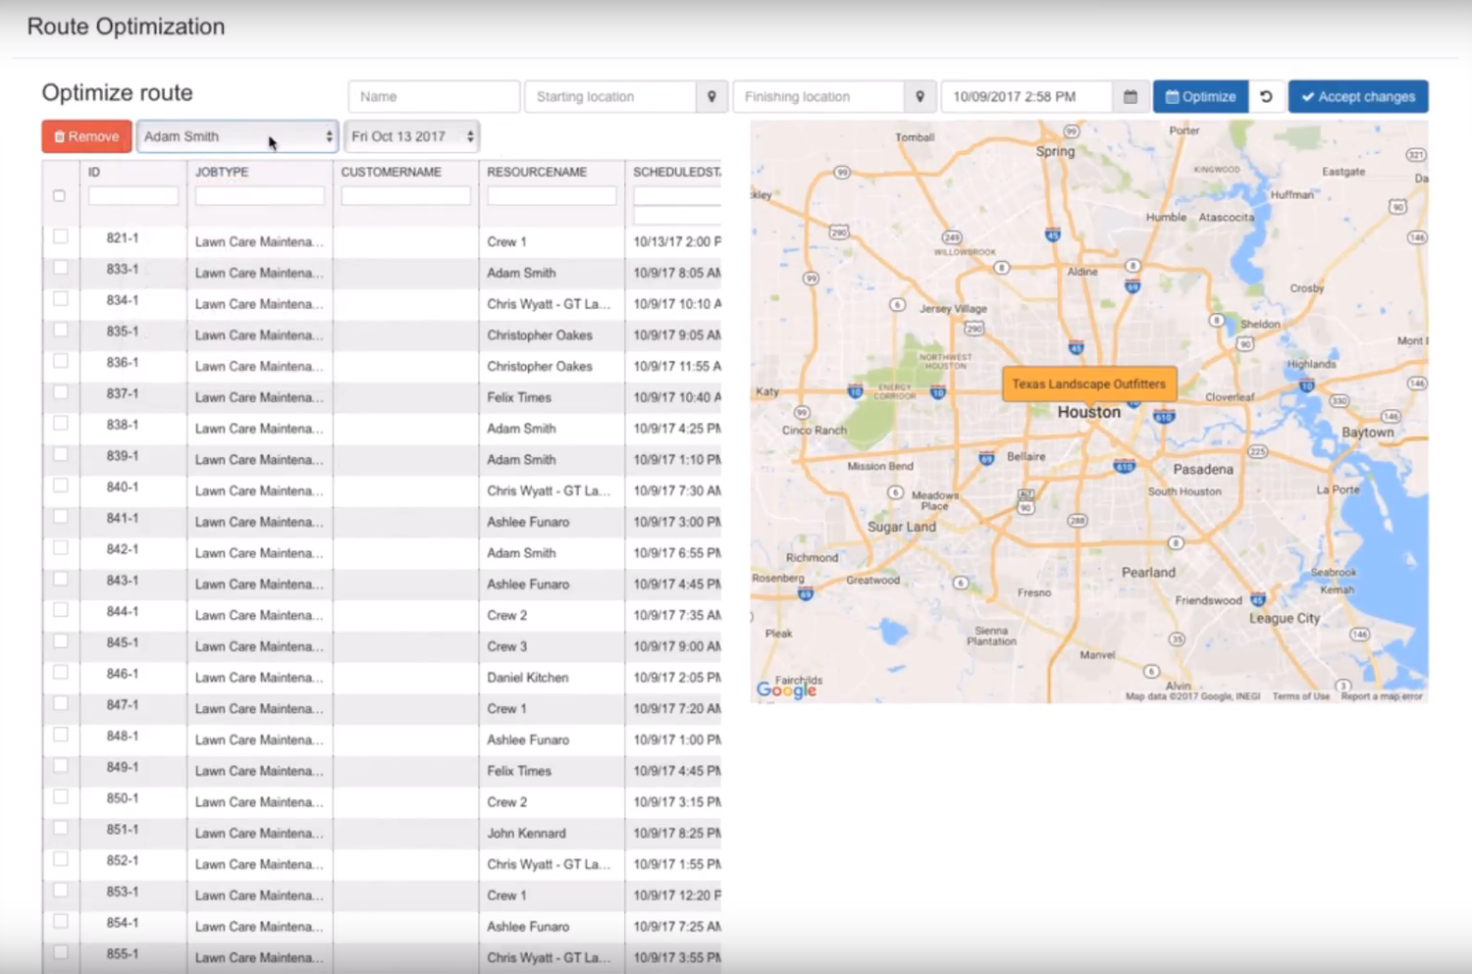1472x974 pixels.
Task: Check the checkbox for job 833-1
Action: (60, 267)
